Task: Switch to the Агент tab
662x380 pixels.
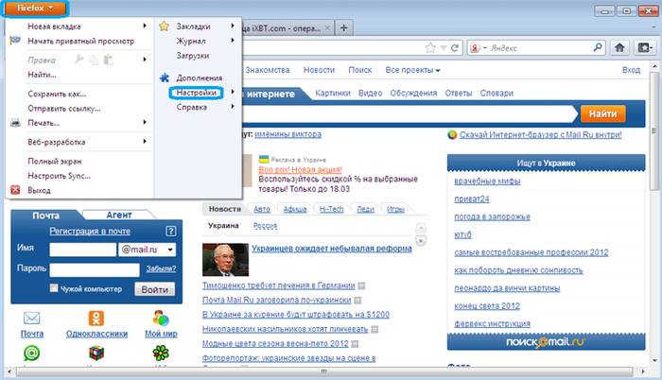Action: (118, 215)
